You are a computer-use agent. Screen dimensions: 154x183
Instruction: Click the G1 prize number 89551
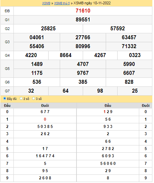click(x=83, y=19)
